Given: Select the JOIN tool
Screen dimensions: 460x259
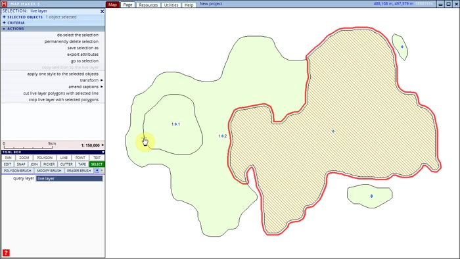Looking at the screenshot, I should pos(34,164).
